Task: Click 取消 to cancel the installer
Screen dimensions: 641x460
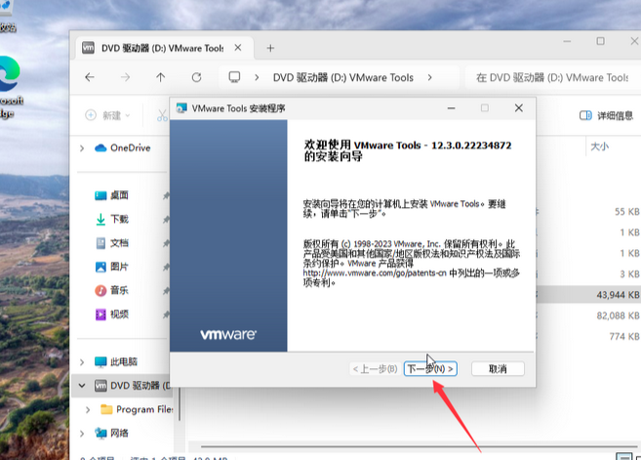Action: click(x=498, y=369)
